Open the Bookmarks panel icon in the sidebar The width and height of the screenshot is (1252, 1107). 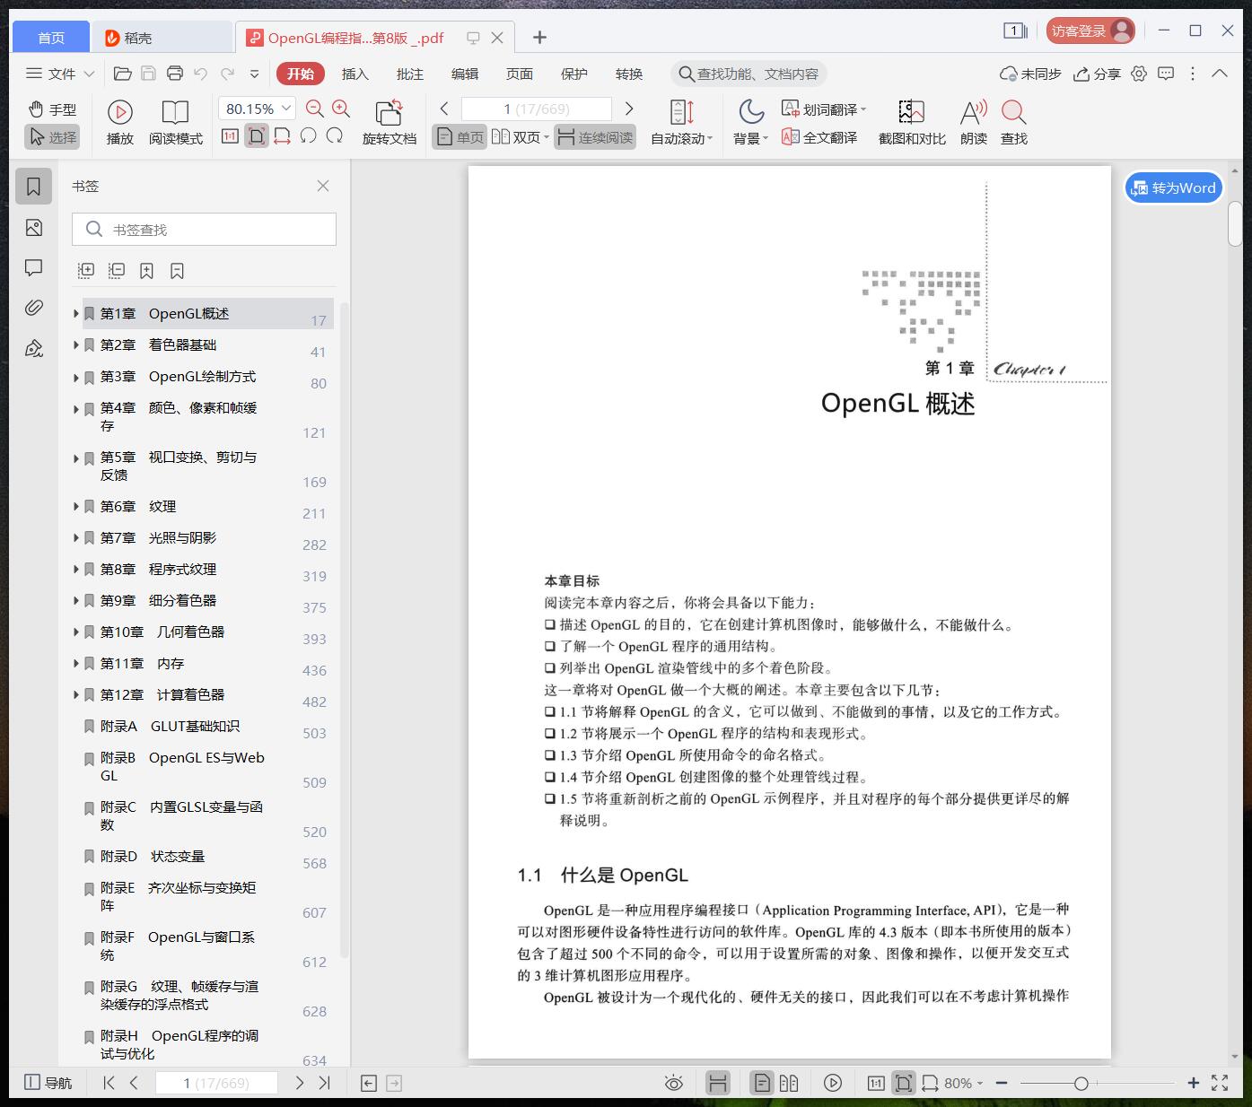[x=34, y=187]
